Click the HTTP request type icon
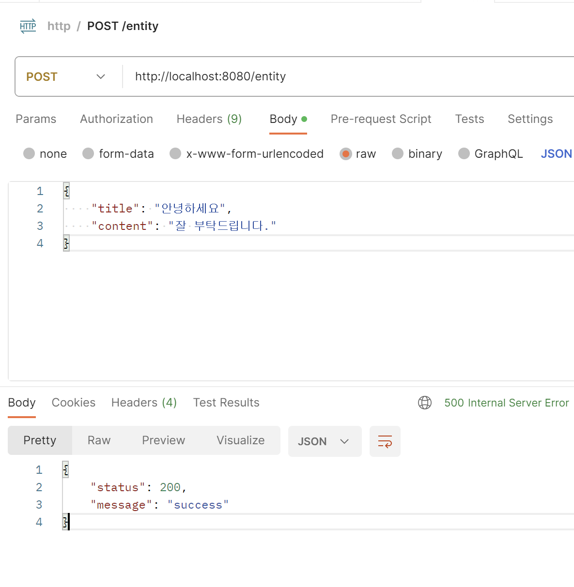The image size is (574, 587). coord(28,27)
